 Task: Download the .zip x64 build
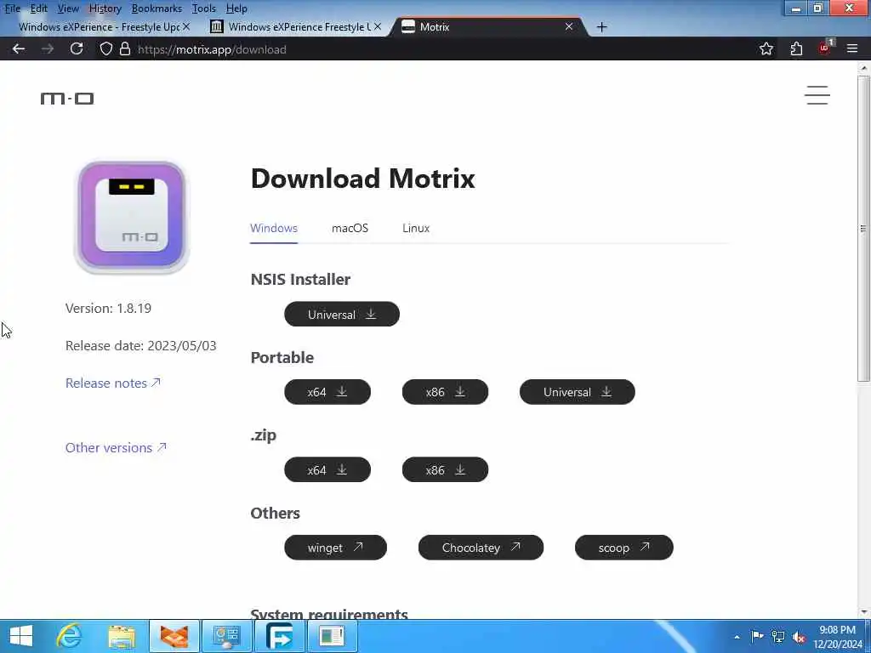327,469
